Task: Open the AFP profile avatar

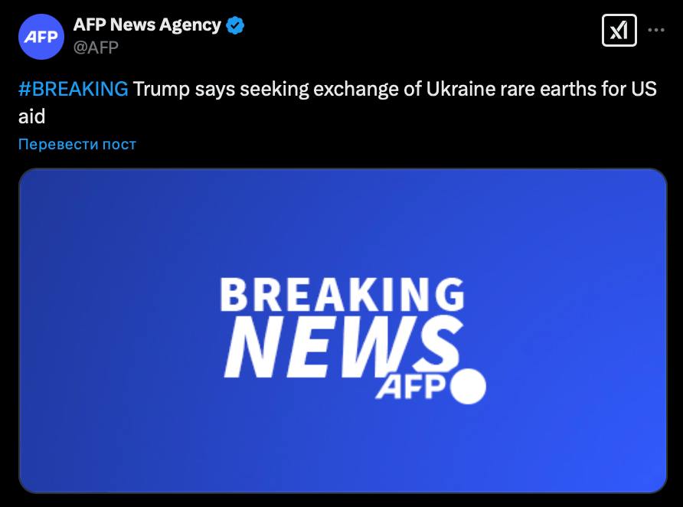Action: tap(41, 36)
